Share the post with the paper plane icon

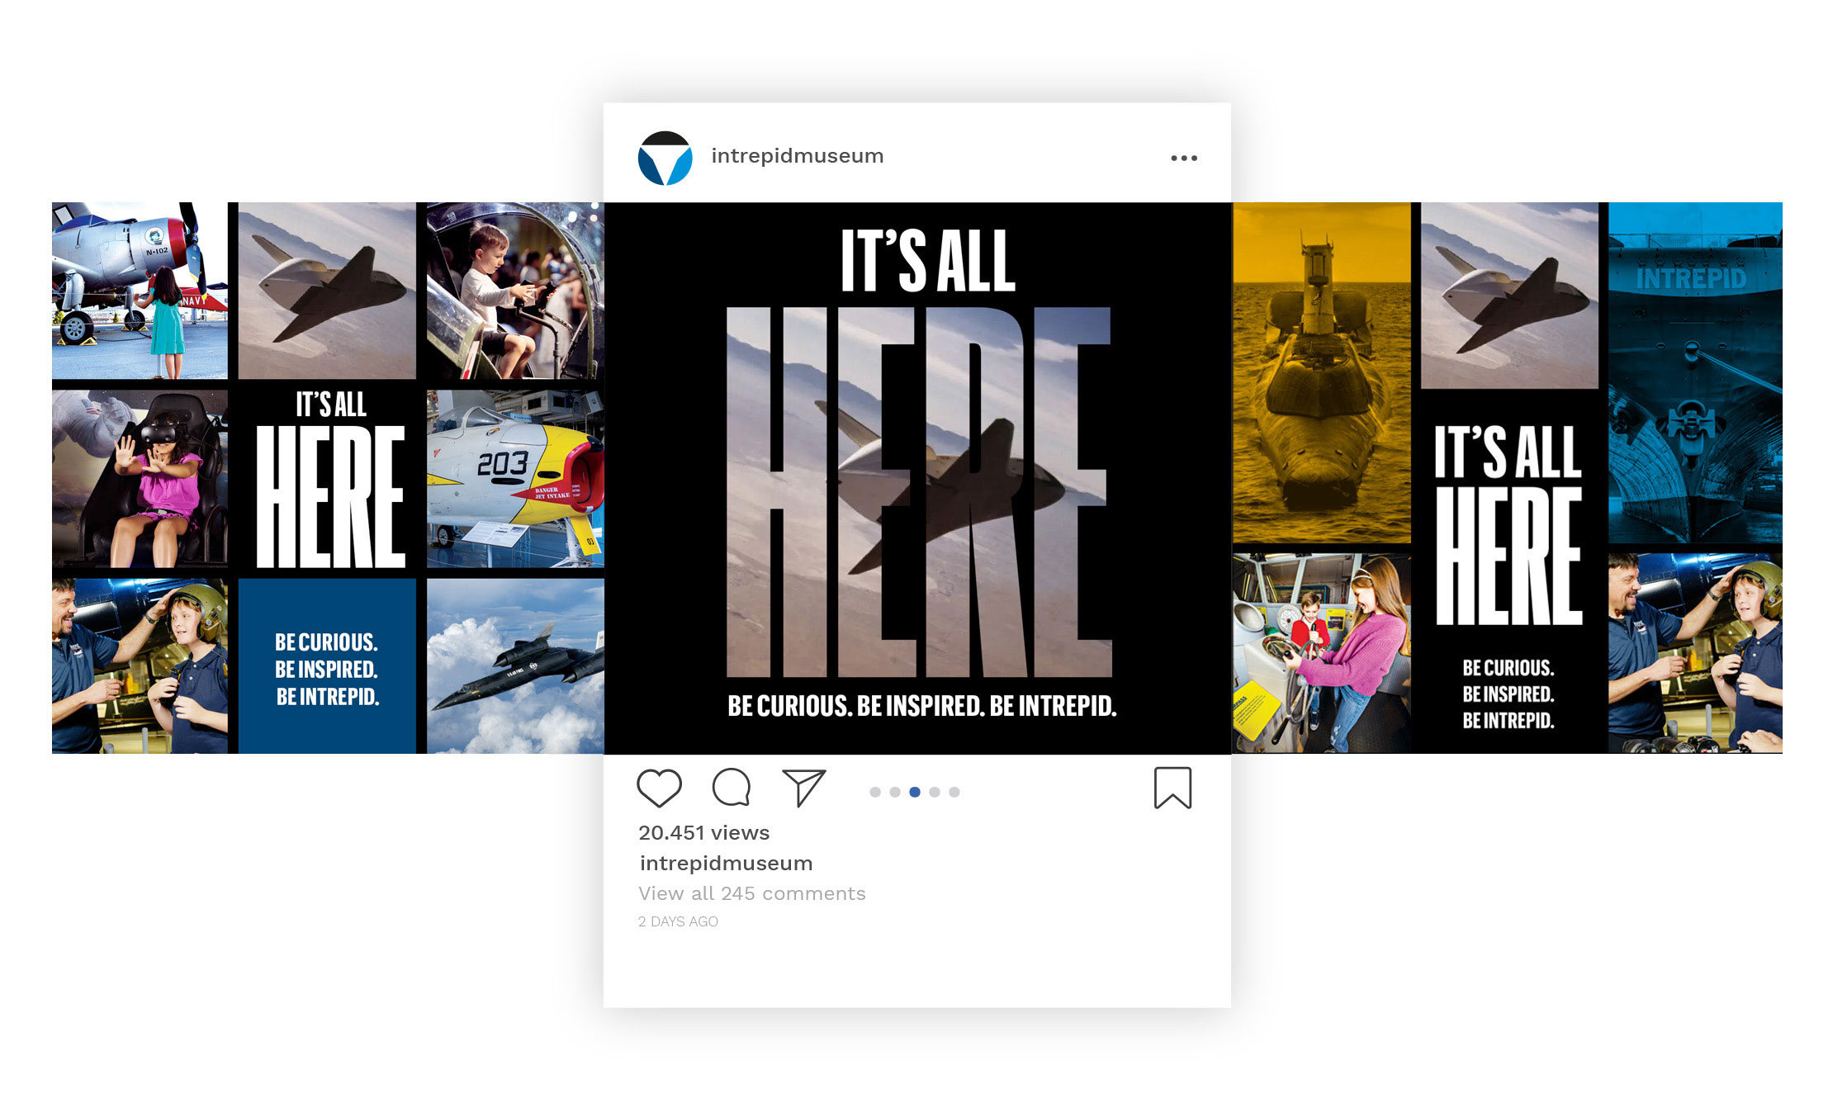click(x=804, y=788)
